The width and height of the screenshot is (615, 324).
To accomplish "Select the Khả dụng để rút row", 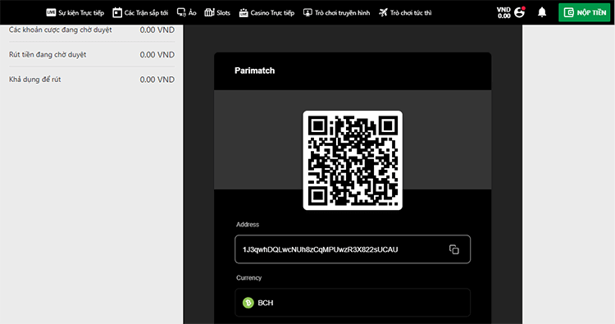I will [92, 80].
